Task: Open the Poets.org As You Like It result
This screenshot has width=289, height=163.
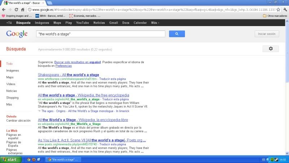Action: click(x=92, y=140)
